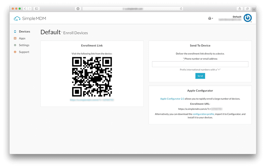Image resolution: width=266 pixels, height=168 pixels.
Task: Go forward with Safari forward arrow
Action: pos(30,9)
